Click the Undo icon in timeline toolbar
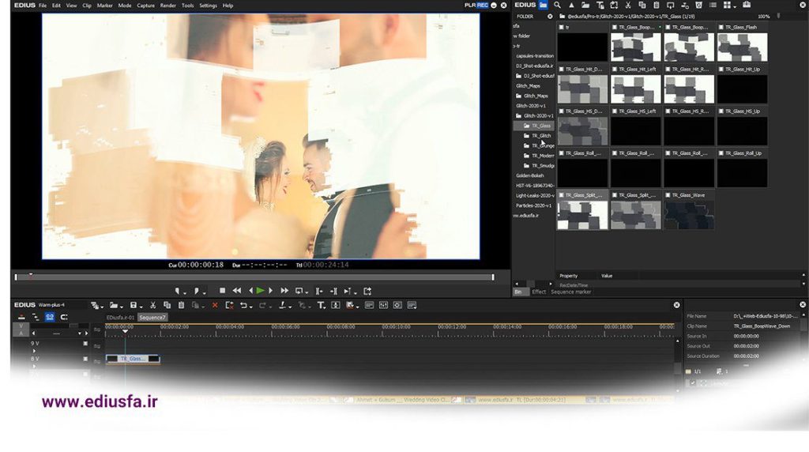809x452 pixels. tap(243, 306)
